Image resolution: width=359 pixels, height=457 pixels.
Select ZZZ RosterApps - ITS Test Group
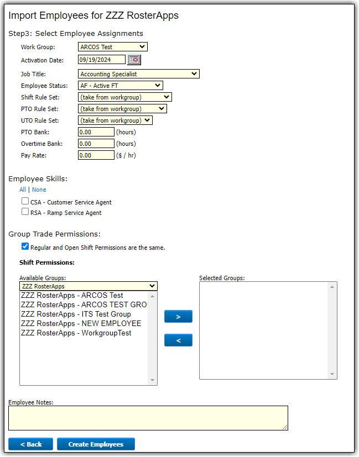coord(76,314)
